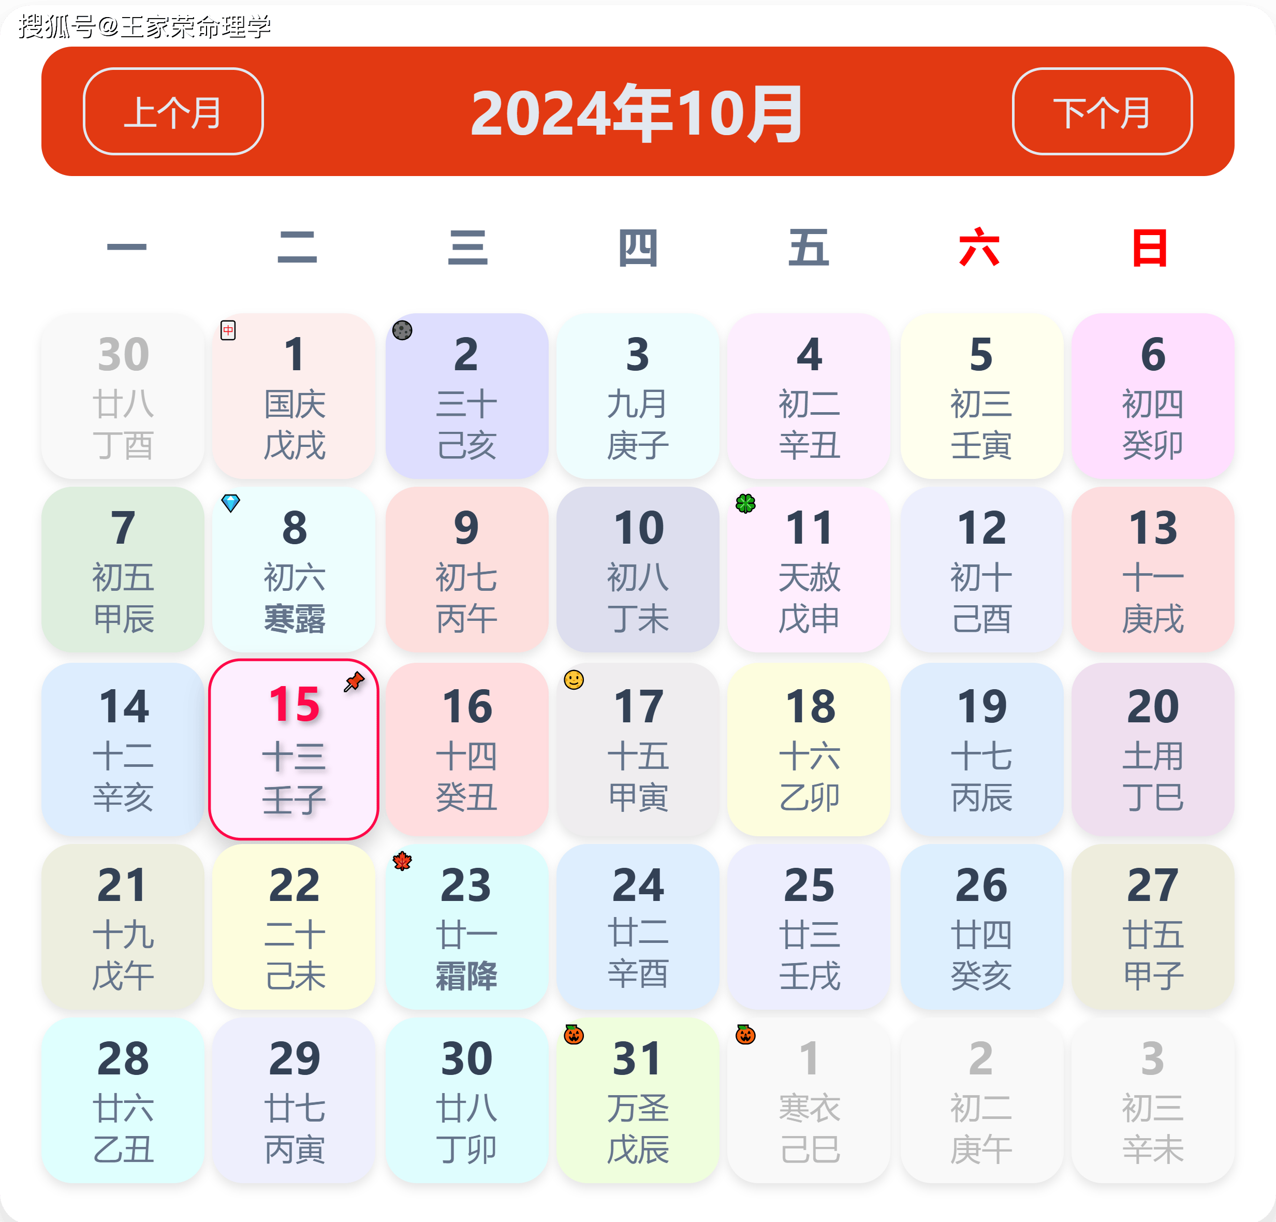Screen dimensions: 1276x1222
Task: Select October 10 初八 丁未 cell
Action: coord(638,570)
